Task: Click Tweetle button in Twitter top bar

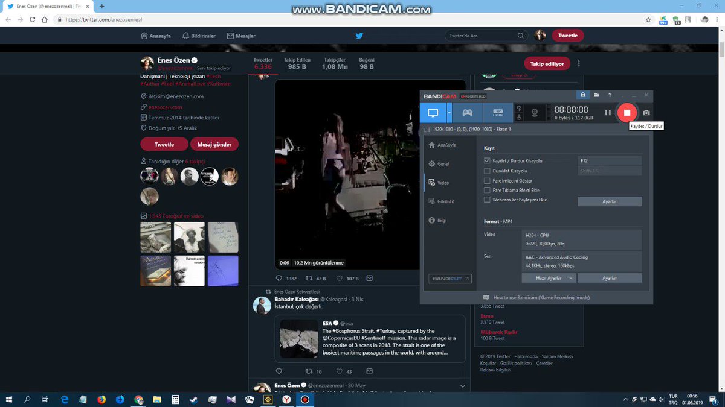Action: tap(568, 36)
